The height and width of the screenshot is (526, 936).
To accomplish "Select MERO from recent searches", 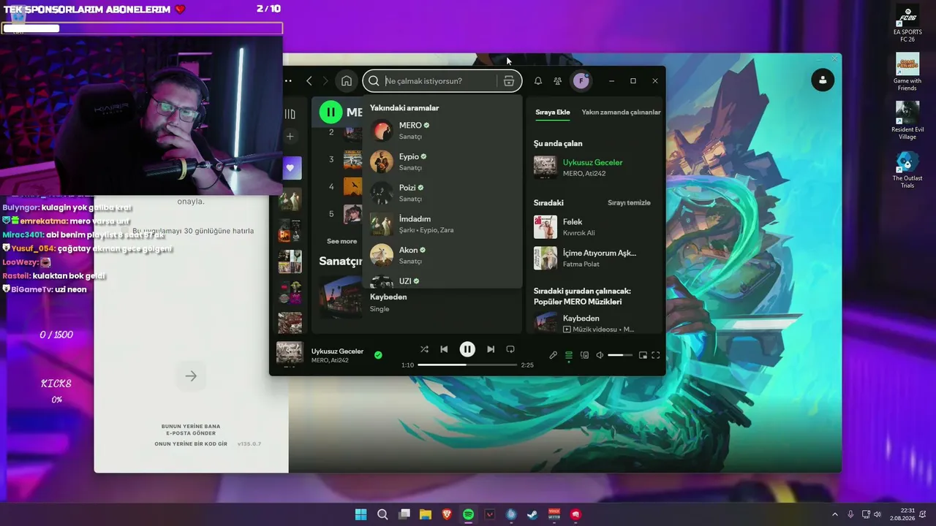I will 442,131.
